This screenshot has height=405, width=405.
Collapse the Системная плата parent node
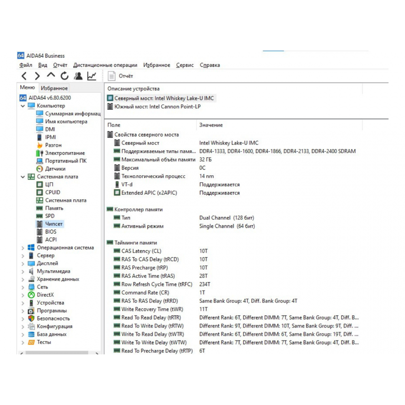click(23, 177)
